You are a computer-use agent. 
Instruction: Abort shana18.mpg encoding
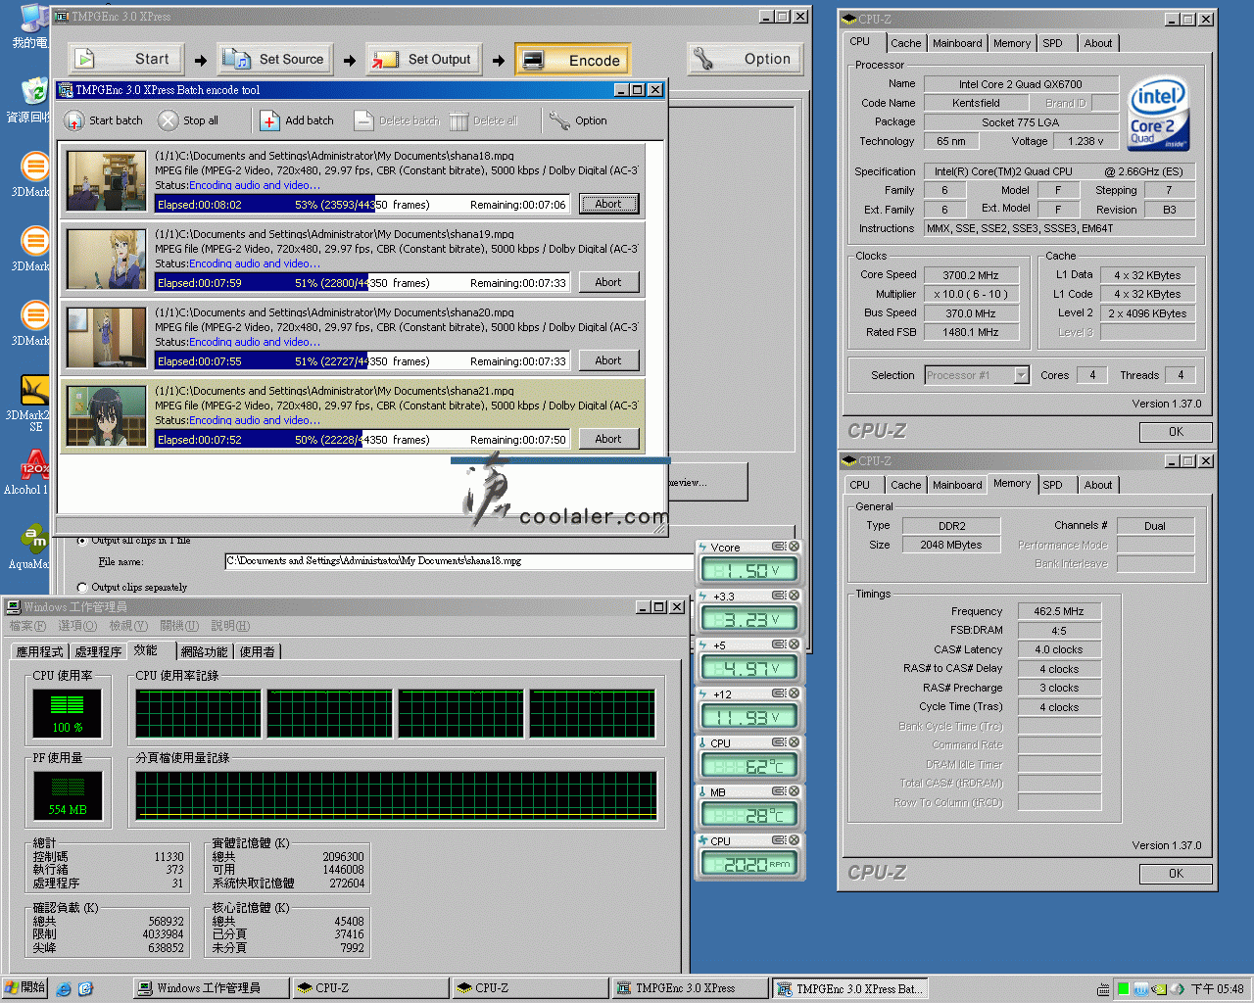click(608, 204)
